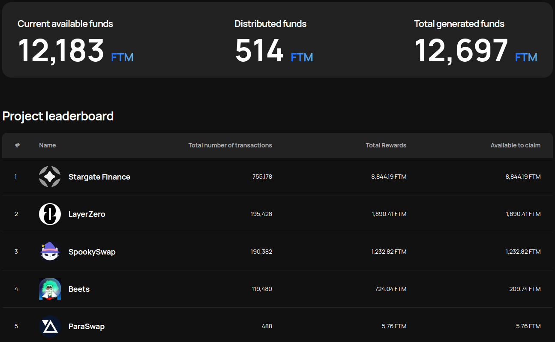Select the 190,382 transactions cell
The image size is (555, 342).
click(x=261, y=252)
